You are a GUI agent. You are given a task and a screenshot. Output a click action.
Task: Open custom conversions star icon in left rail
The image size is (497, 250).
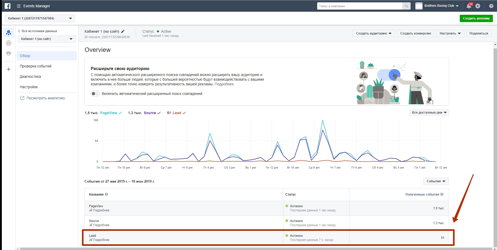click(9, 43)
